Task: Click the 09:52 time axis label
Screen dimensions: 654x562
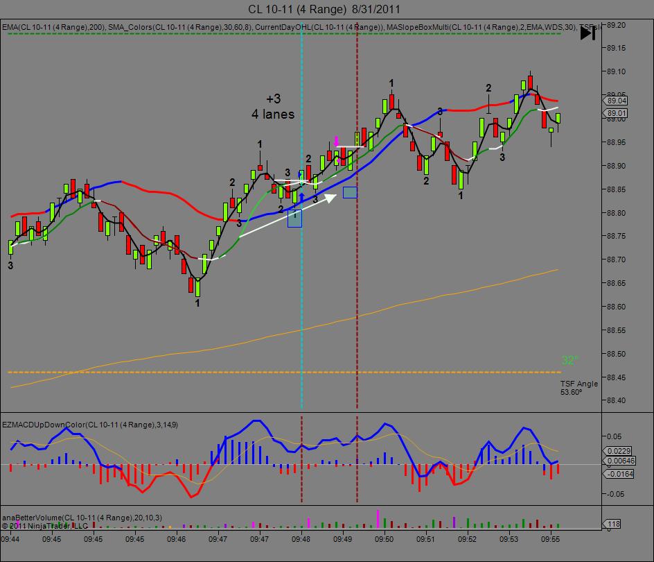Action: click(467, 539)
